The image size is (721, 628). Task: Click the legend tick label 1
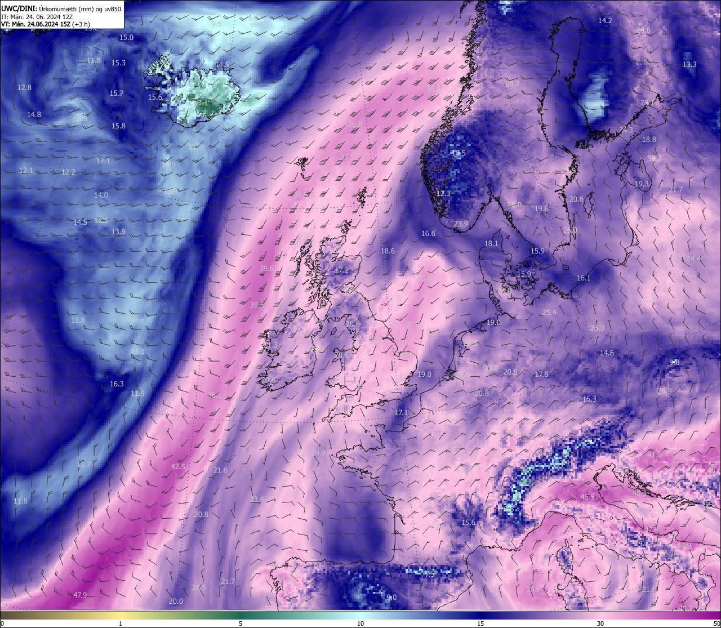[121, 623]
